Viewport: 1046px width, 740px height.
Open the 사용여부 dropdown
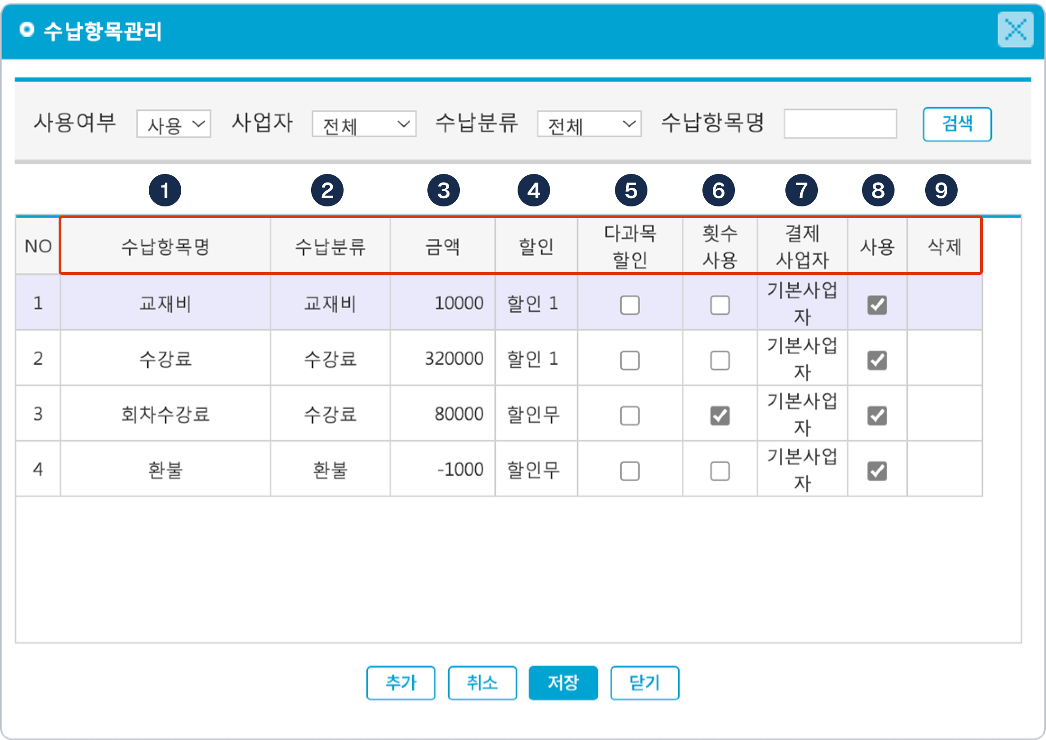174,124
